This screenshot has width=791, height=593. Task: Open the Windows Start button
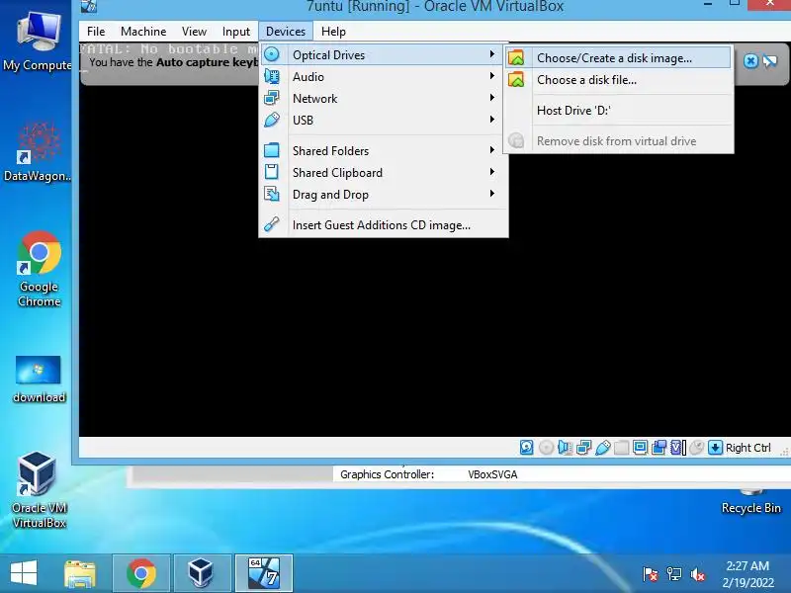click(x=24, y=573)
